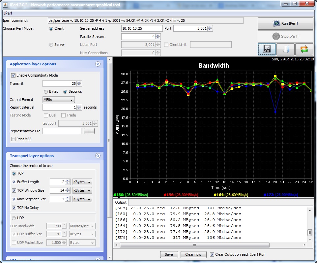
Task: Click Report Interval stepper field
Action: click(x=62, y=107)
